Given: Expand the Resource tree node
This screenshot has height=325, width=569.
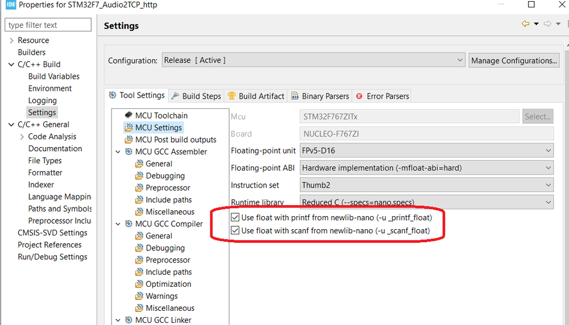Looking at the screenshot, I should [11, 40].
